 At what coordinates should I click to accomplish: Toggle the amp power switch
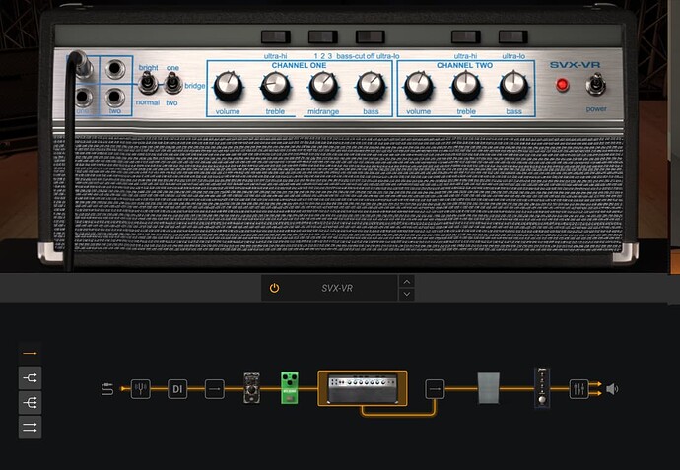tap(597, 85)
